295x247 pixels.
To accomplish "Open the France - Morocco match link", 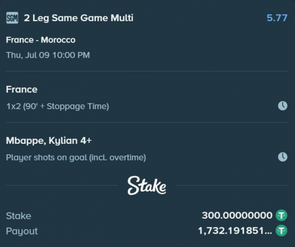I will pos(41,40).
